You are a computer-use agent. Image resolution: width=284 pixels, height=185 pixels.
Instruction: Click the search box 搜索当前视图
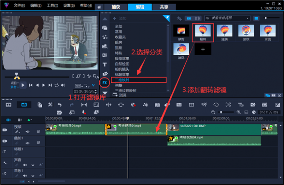click(228, 18)
